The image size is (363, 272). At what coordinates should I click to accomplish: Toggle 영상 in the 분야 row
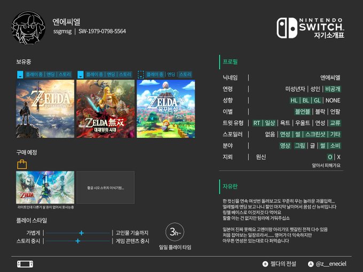285,146
